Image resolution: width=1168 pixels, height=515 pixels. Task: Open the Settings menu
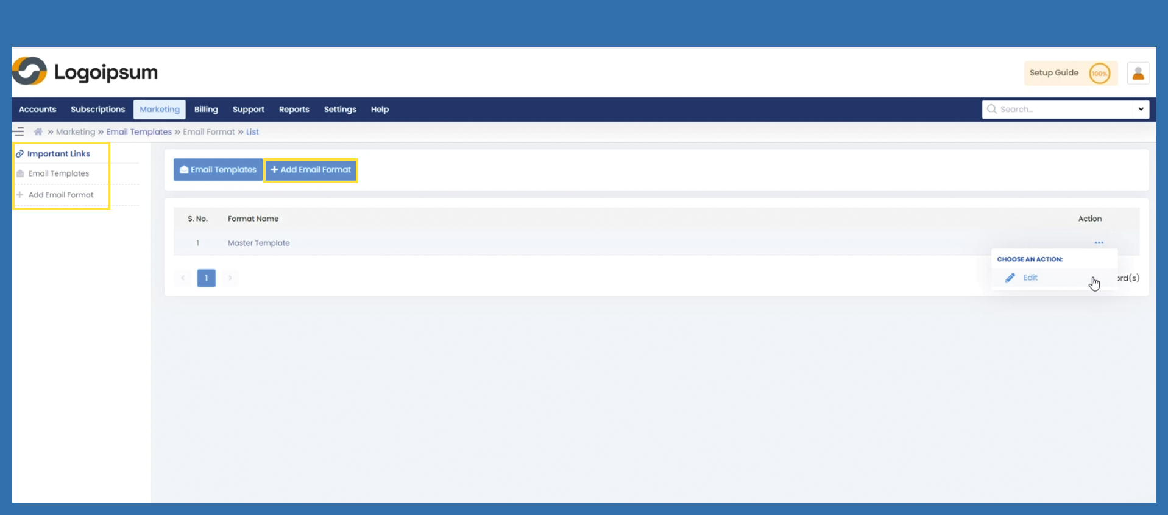pyautogui.click(x=340, y=110)
